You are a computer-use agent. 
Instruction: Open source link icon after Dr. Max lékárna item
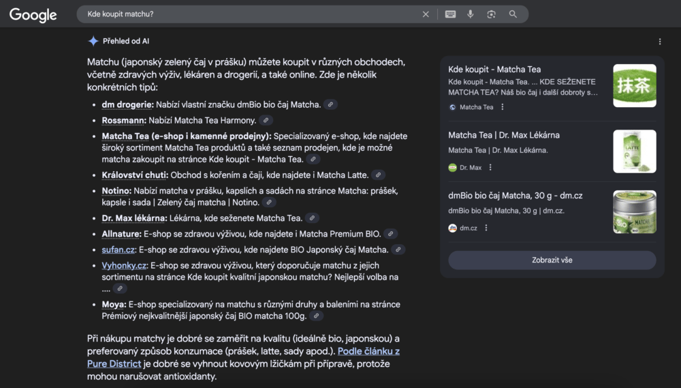[312, 218]
